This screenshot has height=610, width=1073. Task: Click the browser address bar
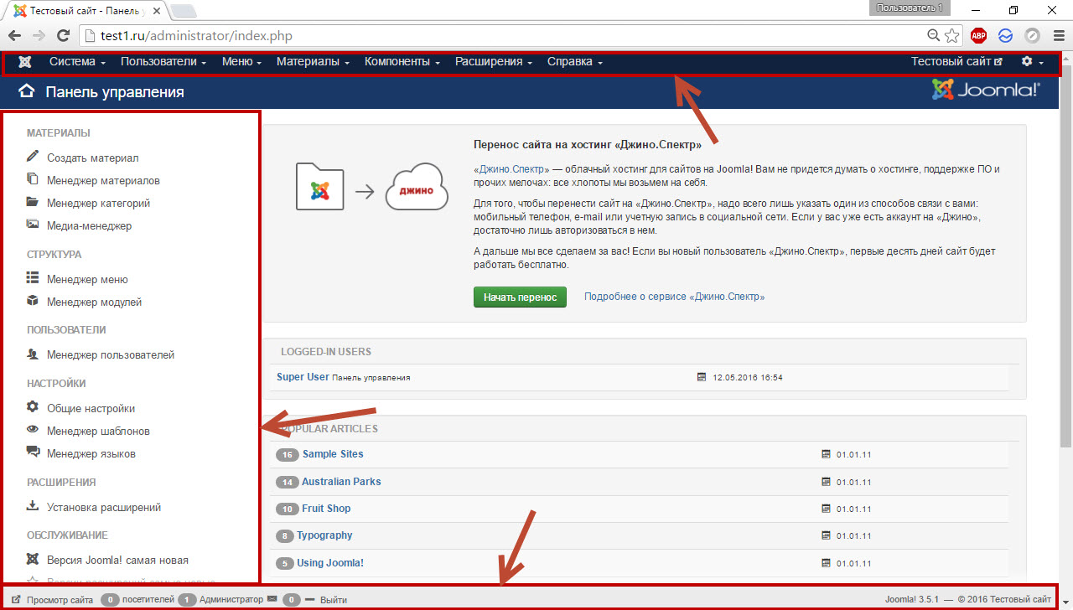point(503,36)
